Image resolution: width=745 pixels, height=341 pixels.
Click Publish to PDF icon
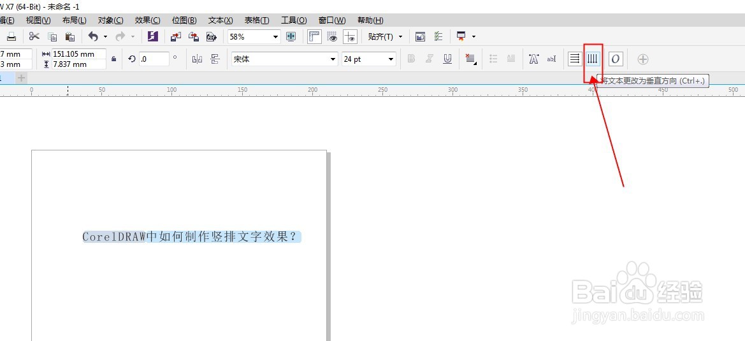click(212, 36)
